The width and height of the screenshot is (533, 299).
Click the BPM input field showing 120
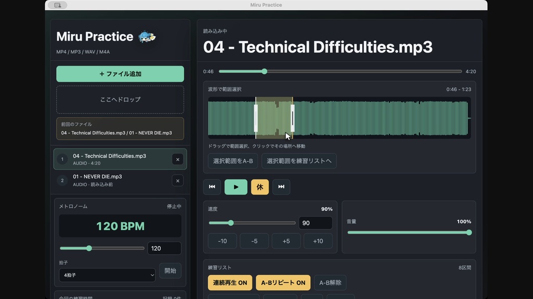point(164,249)
